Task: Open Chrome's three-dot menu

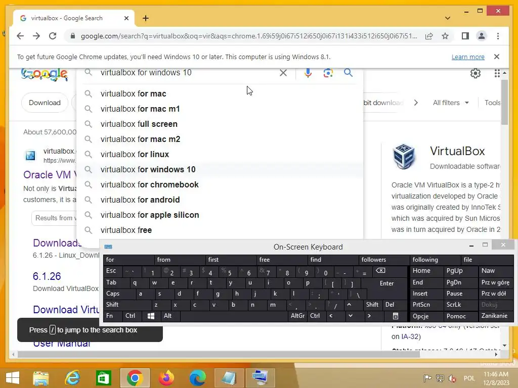Action: click(x=498, y=36)
